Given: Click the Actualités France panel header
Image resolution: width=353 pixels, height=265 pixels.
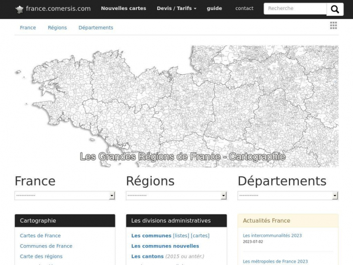Looking at the screenshot, I should click(288, 221).
